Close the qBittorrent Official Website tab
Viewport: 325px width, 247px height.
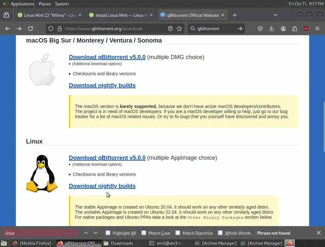point(223,15)
